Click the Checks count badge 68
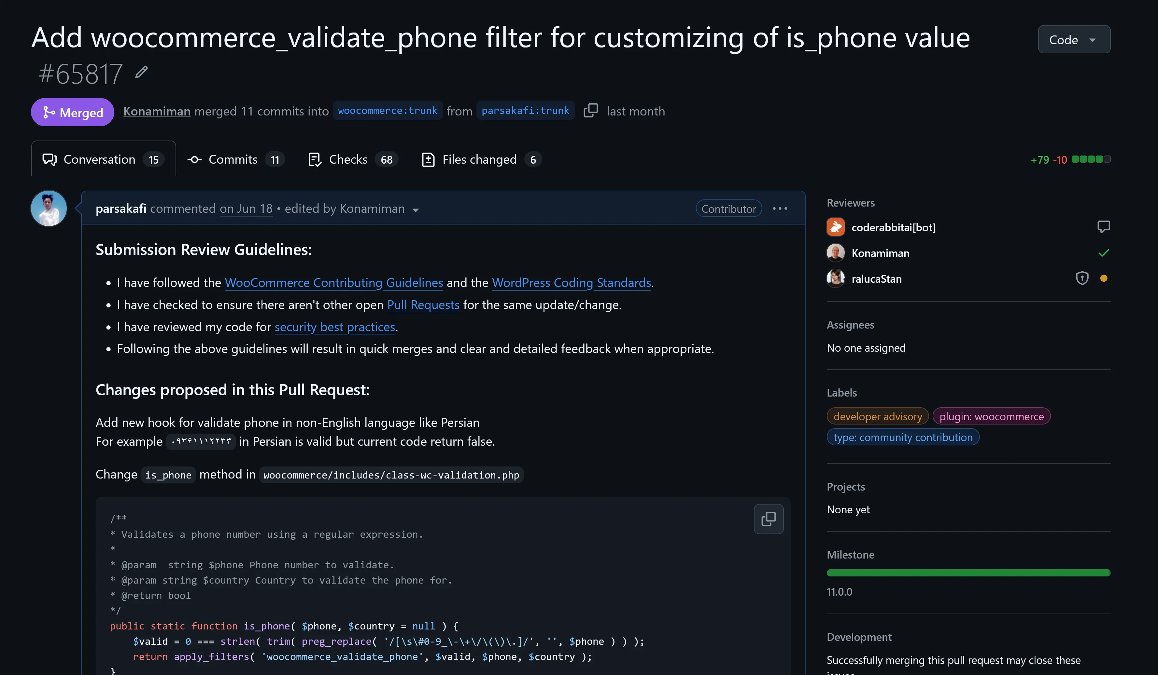1158x675 pixels. (387, 159)
